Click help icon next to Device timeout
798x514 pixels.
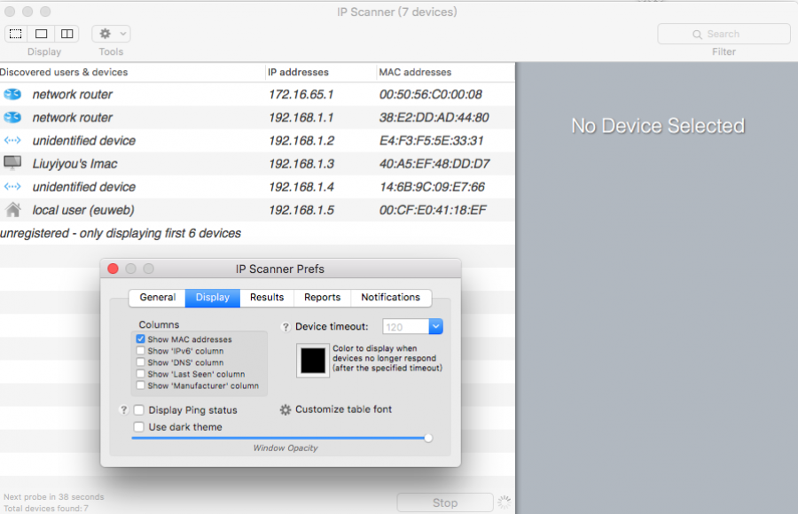[286, 327]
